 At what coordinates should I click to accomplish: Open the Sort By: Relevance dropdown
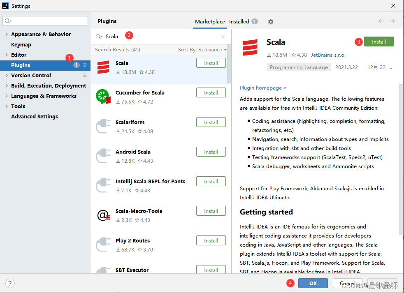202,49
